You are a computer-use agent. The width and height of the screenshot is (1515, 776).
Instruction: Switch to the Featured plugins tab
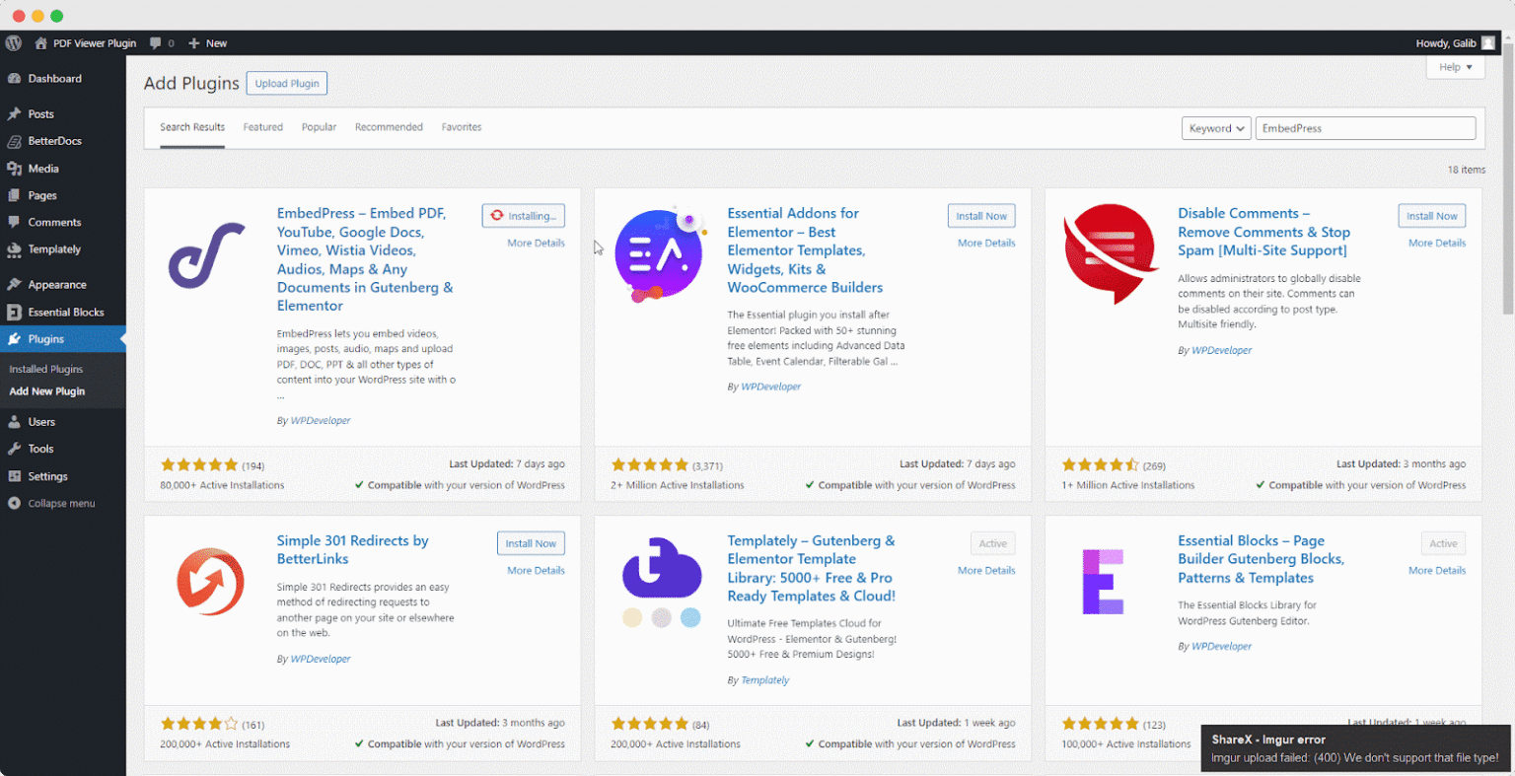click(262, 127)
